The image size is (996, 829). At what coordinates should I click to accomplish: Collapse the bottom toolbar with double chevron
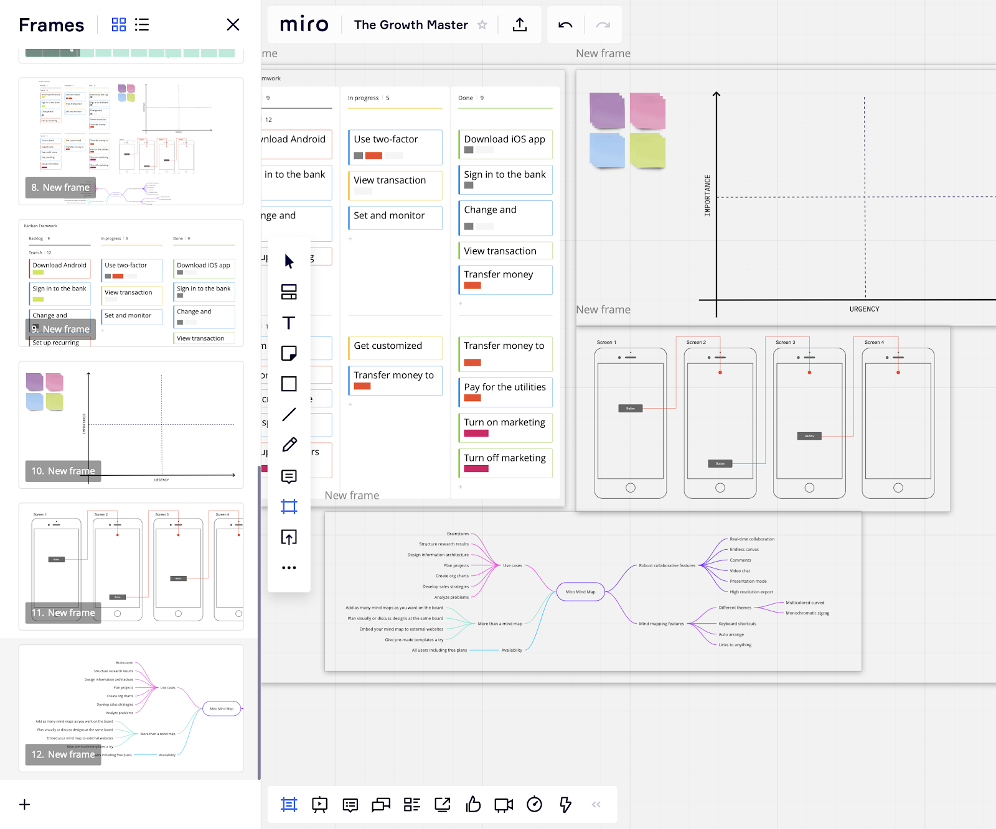coord(596,804)
